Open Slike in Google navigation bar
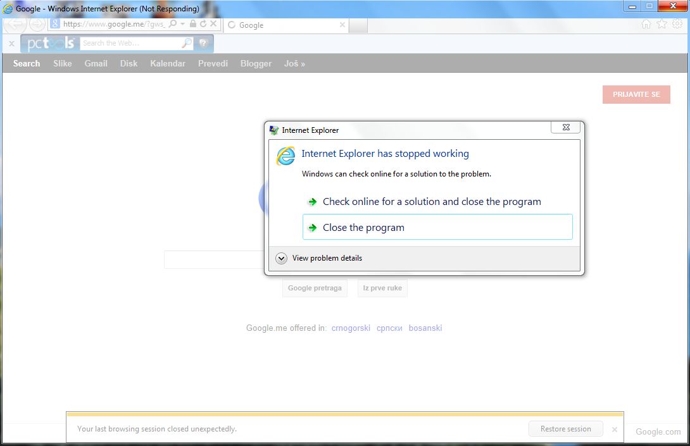690x446 pixels. pyautogui.click(x=63, y=63)
